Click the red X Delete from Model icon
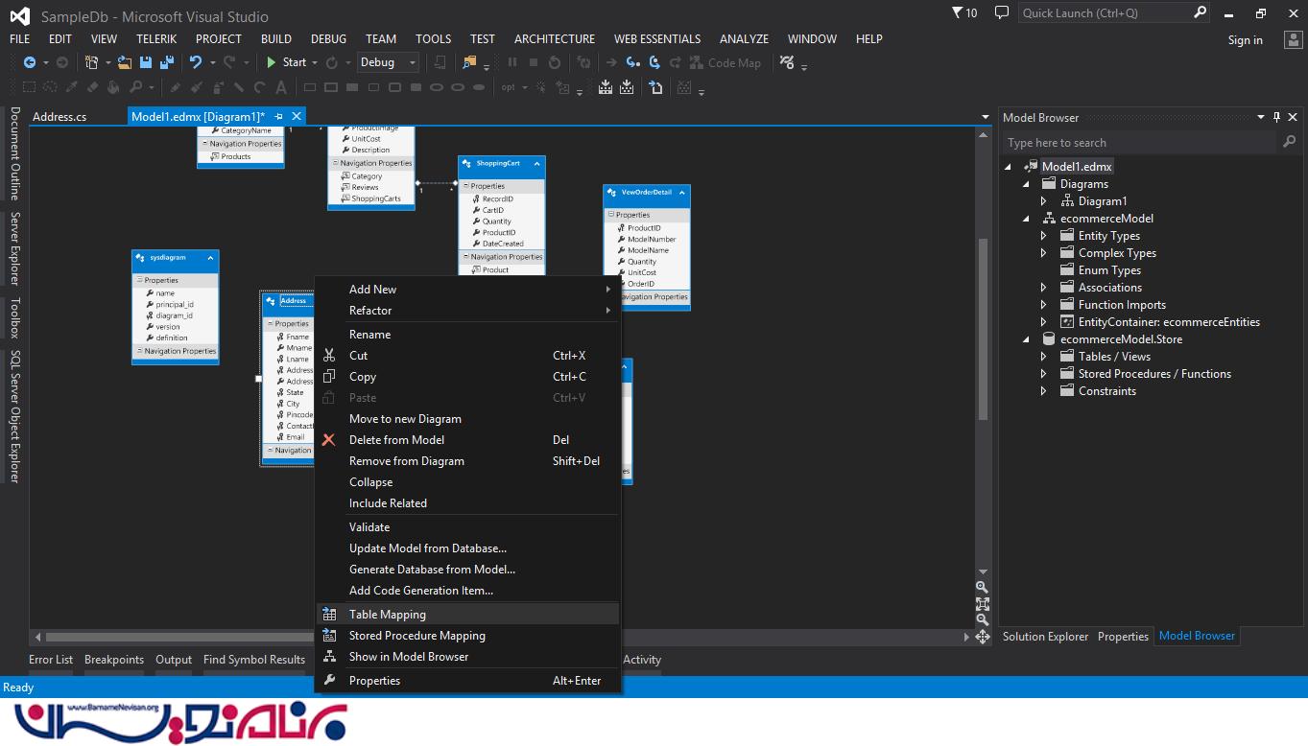This screenshot has width=1308, height=746. pos(329,440)
